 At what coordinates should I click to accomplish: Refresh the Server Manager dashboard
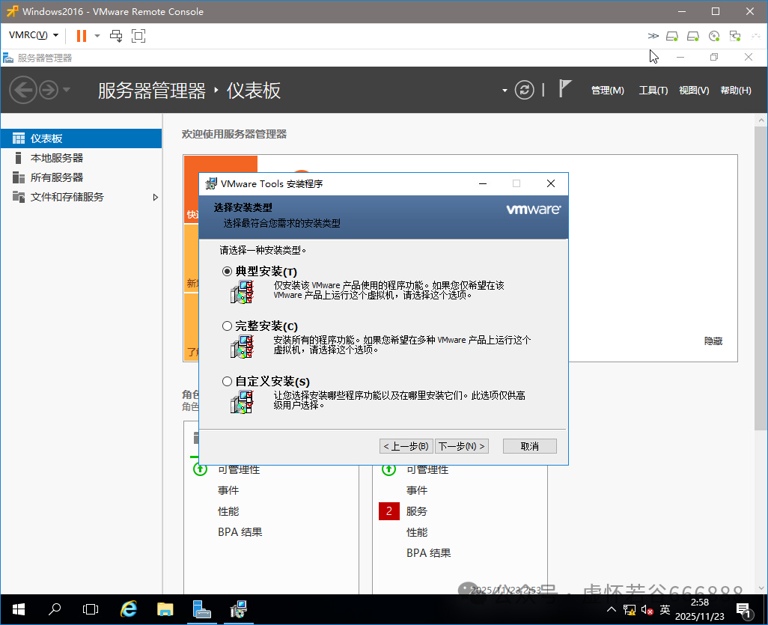524,90
